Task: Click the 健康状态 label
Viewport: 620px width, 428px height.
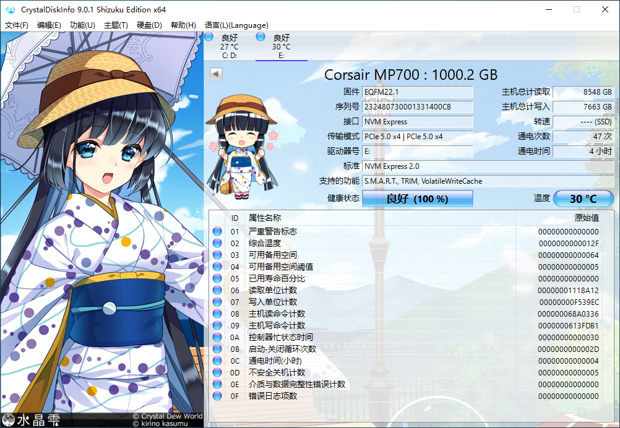Action: tap(343, 198)
